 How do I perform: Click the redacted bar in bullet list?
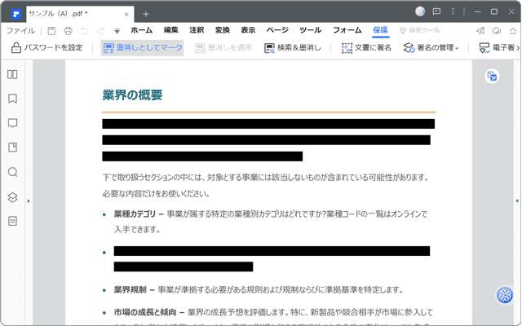[272, 251]
